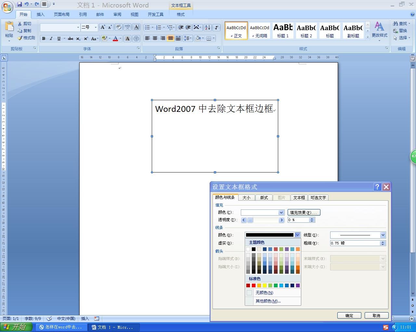
Task: Open the Find (查找) dropdown arrow
Action: click(x=409, y=24)
